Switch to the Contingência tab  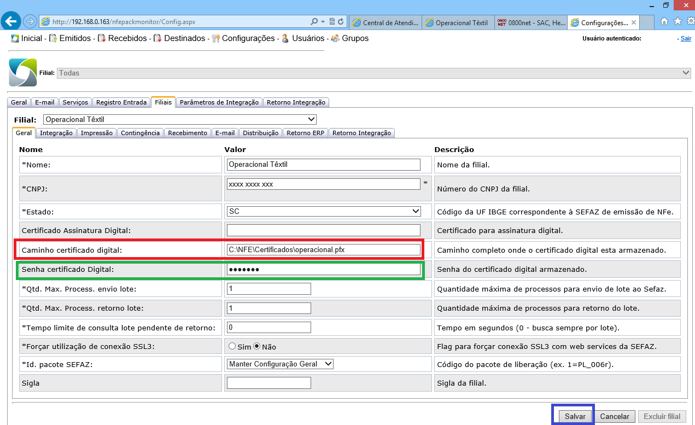click(x=140, y=133)
